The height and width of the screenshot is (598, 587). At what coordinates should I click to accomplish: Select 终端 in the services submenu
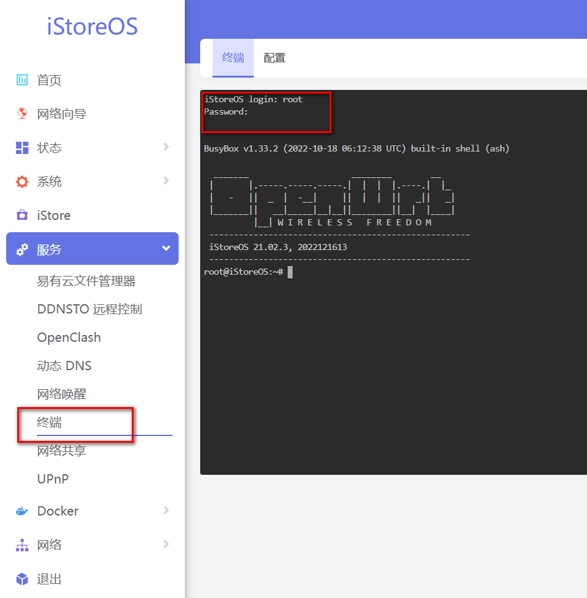pyautogui.click(x=49, y=422)
